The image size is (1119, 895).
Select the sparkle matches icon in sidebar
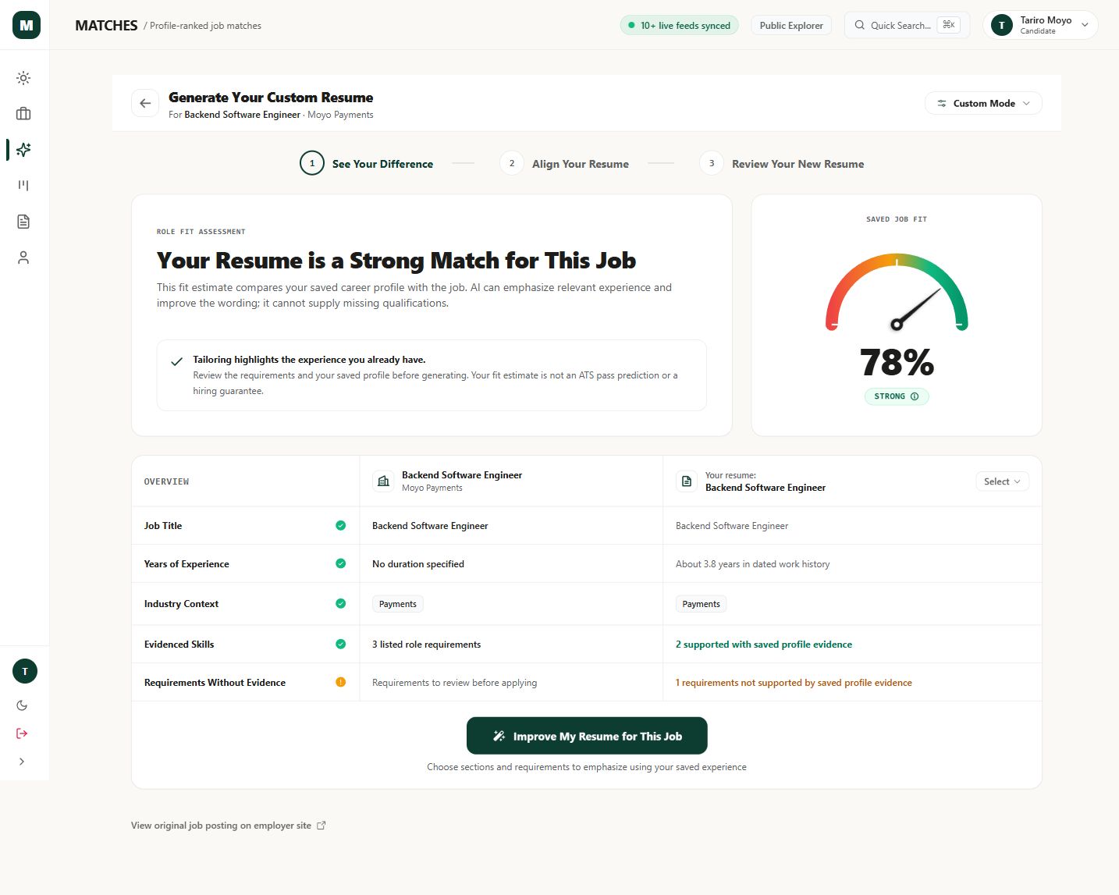pos(23,150)
